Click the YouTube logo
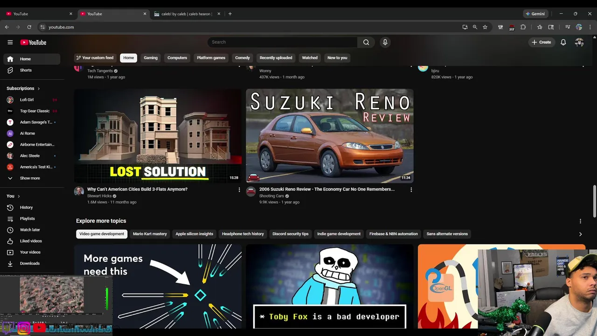This screenshot has width=597, height=336. [x=33, y=42]
